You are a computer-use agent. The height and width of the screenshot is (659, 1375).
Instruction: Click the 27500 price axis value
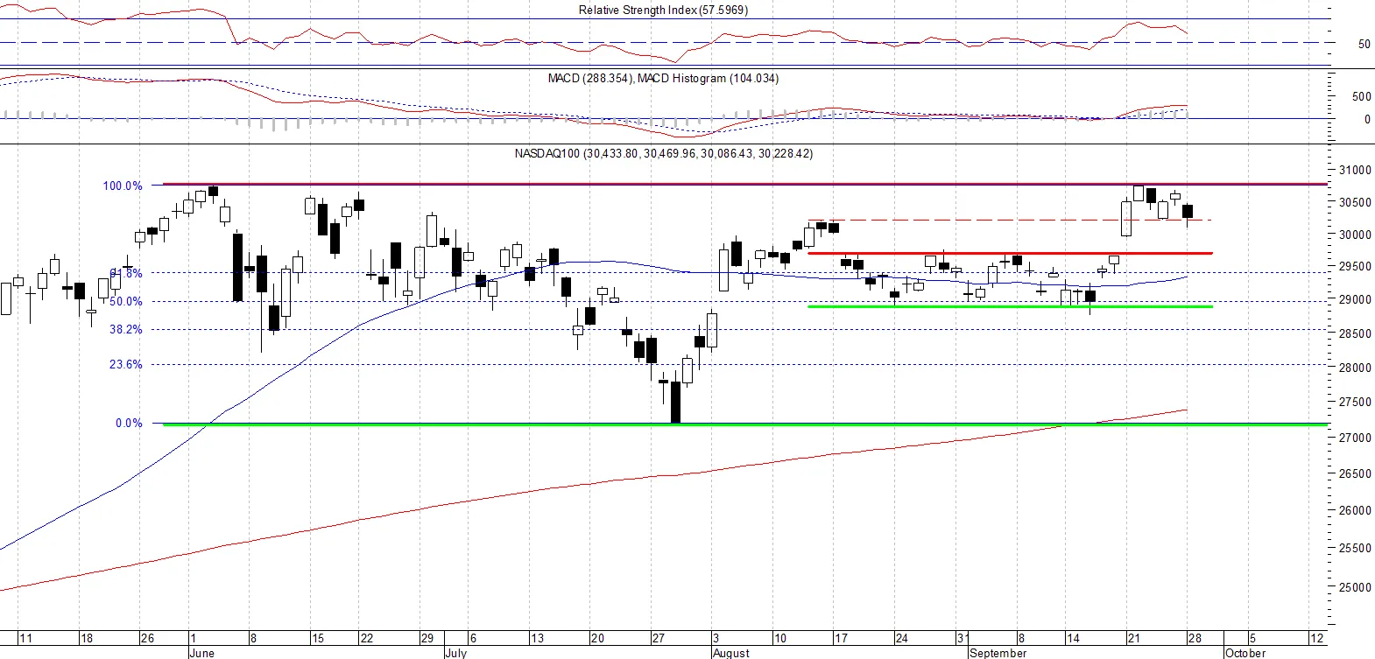coord(1355,402)
